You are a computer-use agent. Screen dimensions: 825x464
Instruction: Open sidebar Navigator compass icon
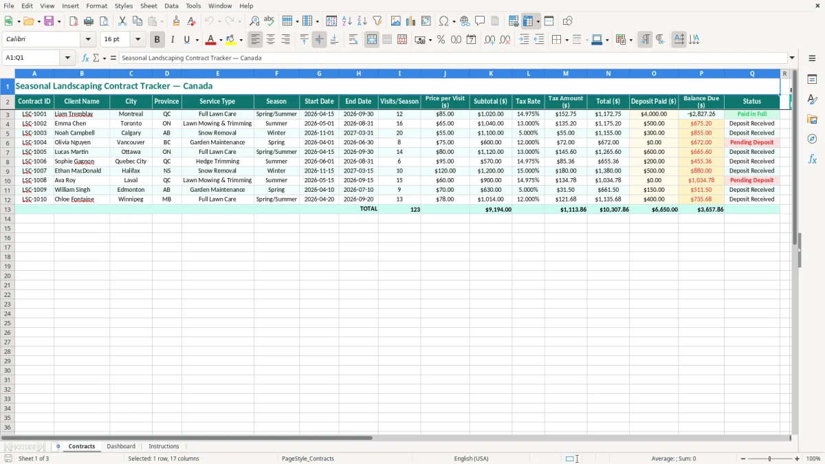[x=812, y=139]
